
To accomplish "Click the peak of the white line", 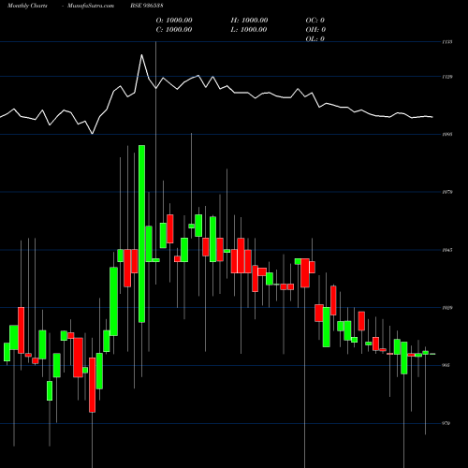I will coord(142,55).
